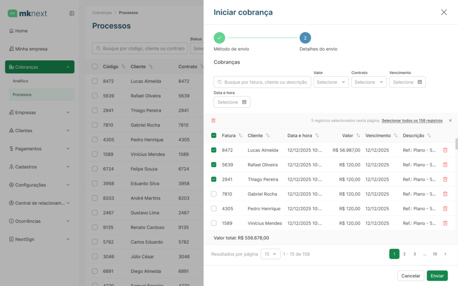Open the Contrato filter dropdown
Viewport: 458px width, 286px height.
369,82
